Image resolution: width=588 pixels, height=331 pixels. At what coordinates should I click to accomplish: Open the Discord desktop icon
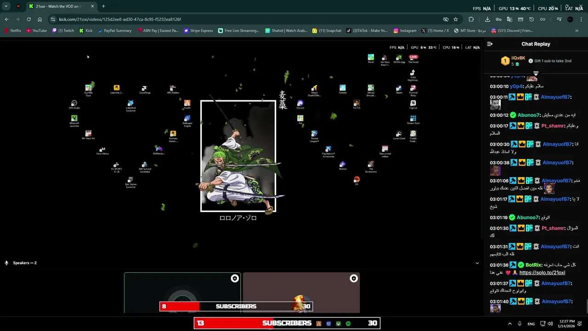pos(300,105)
